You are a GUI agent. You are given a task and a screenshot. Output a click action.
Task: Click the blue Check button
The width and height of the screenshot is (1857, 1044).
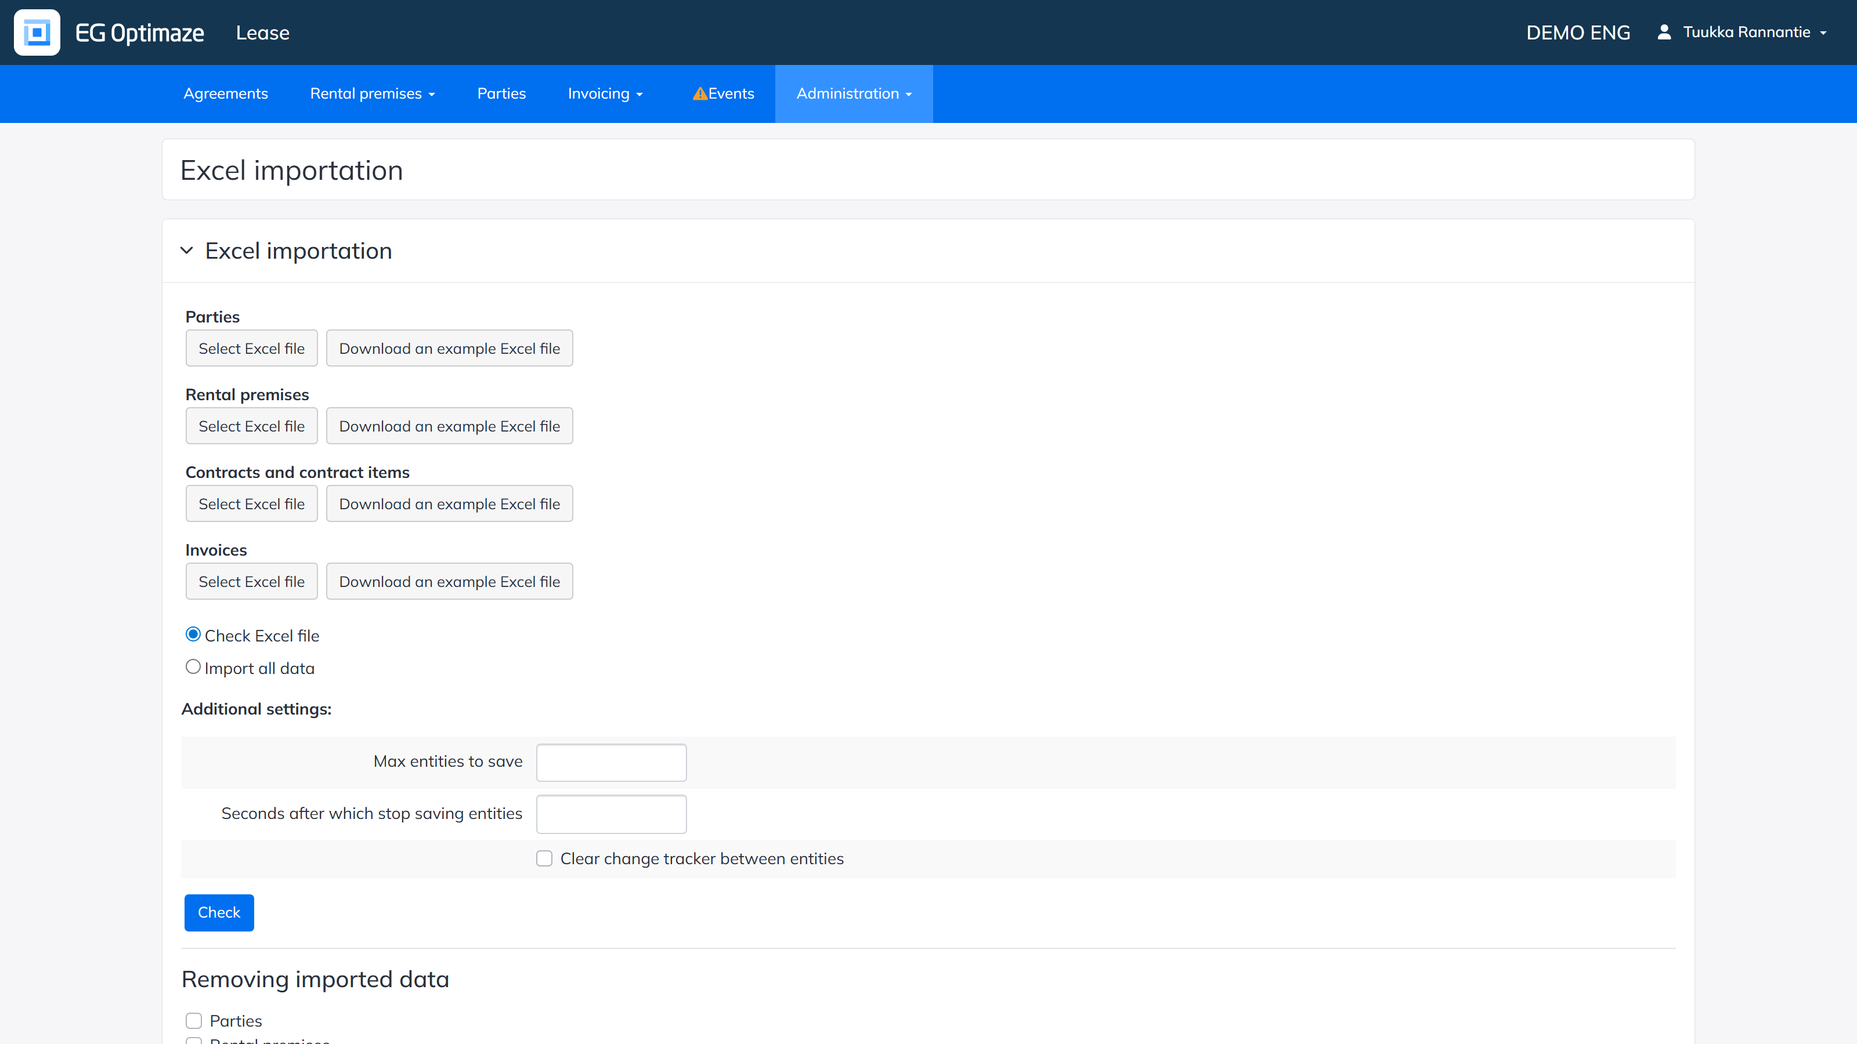click(x=219, y=913)
